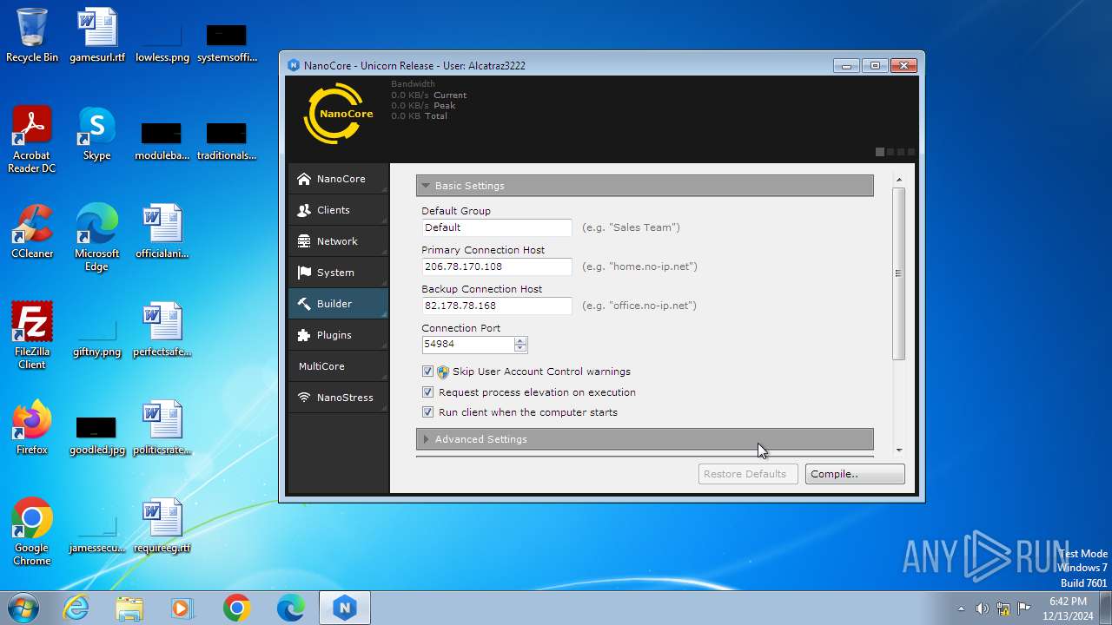Click the settings scrollbar up arrow

coord(899,180)
